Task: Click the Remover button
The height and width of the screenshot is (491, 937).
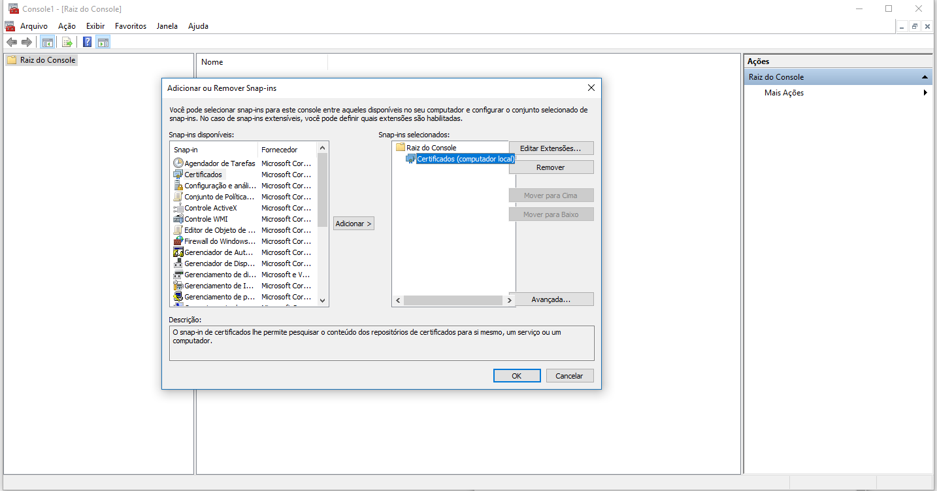Action: coord(551,167)
